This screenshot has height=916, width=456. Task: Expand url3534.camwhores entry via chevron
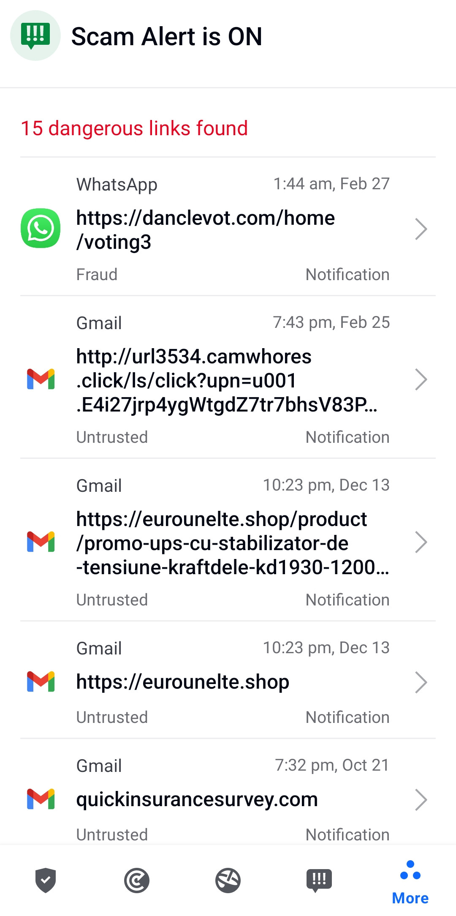pyautogui.click(x=421, y=379)
